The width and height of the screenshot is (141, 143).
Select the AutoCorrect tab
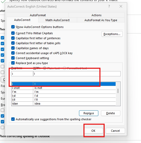pos(22,20)
